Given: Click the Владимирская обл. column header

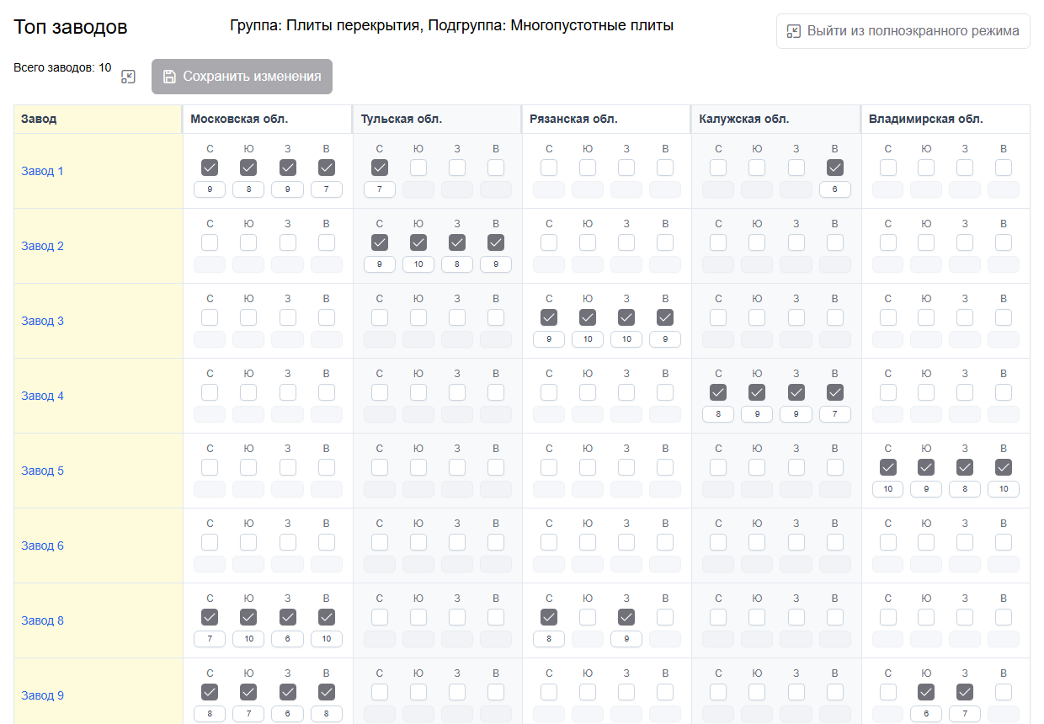Looking at the screenshot, I should click(x=945, y=119).
